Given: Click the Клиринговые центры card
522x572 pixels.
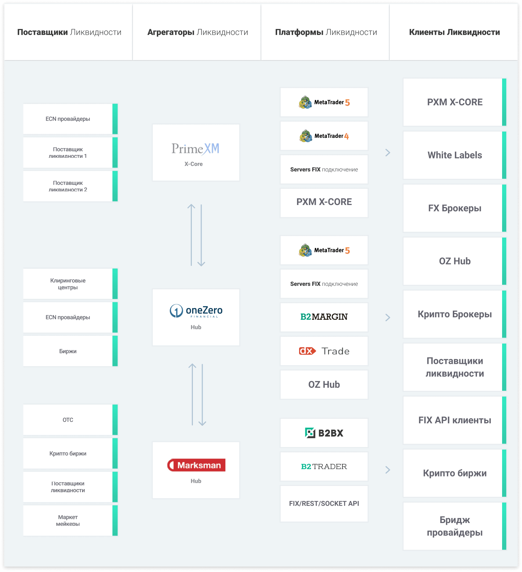Looking at the screenshot, I should click(70, 284).
